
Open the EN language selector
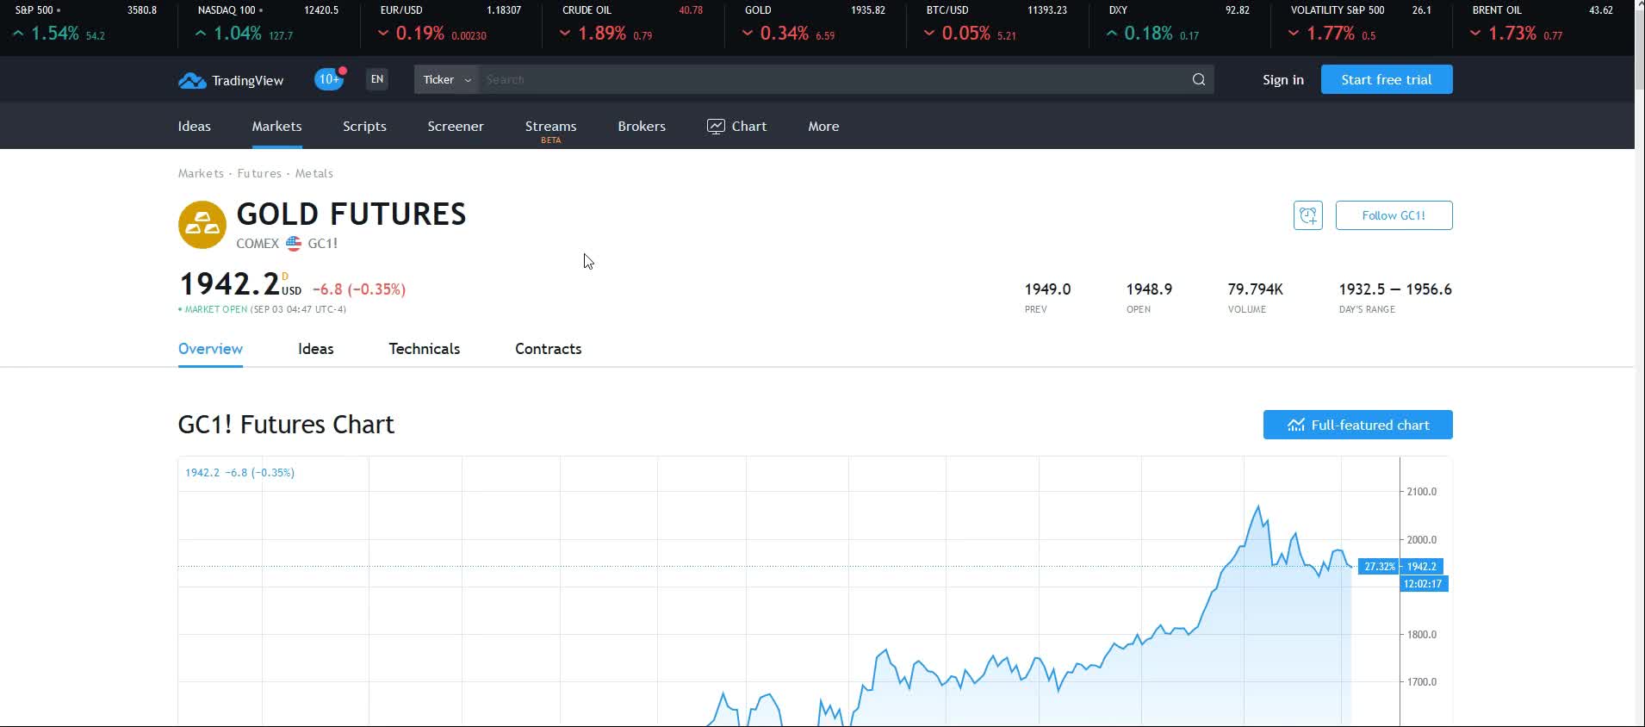[377, 79]
